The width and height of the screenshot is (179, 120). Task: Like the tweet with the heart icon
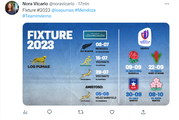(x=112, y=112)
